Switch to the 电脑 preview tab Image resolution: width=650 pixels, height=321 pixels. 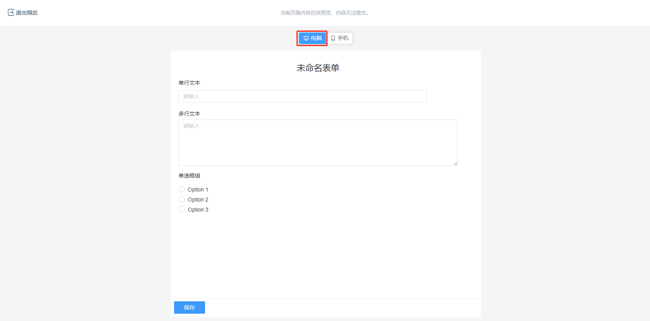(x=312, y=38)
